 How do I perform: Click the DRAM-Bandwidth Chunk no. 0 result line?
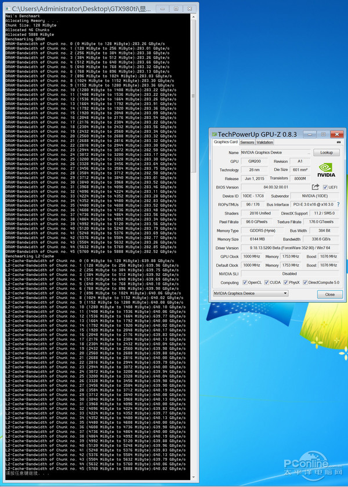coord(85,44)
